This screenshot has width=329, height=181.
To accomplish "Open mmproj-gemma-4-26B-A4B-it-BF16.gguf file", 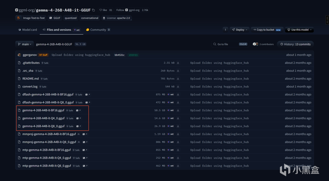I will 49,134.
